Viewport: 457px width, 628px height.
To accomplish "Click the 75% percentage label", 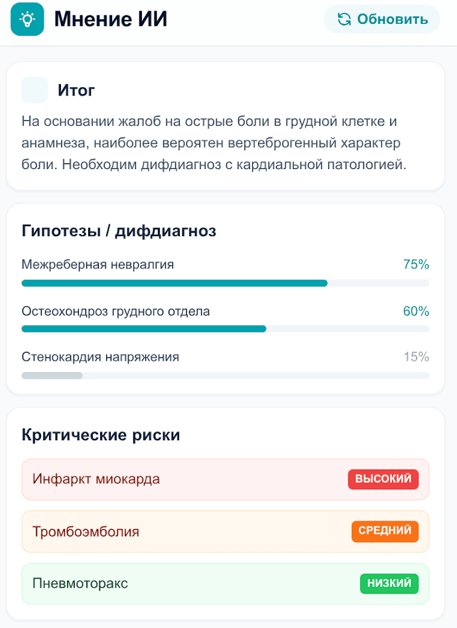I will click(x=418, y=264).
